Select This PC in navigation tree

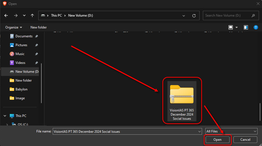(x=18, y=116)
